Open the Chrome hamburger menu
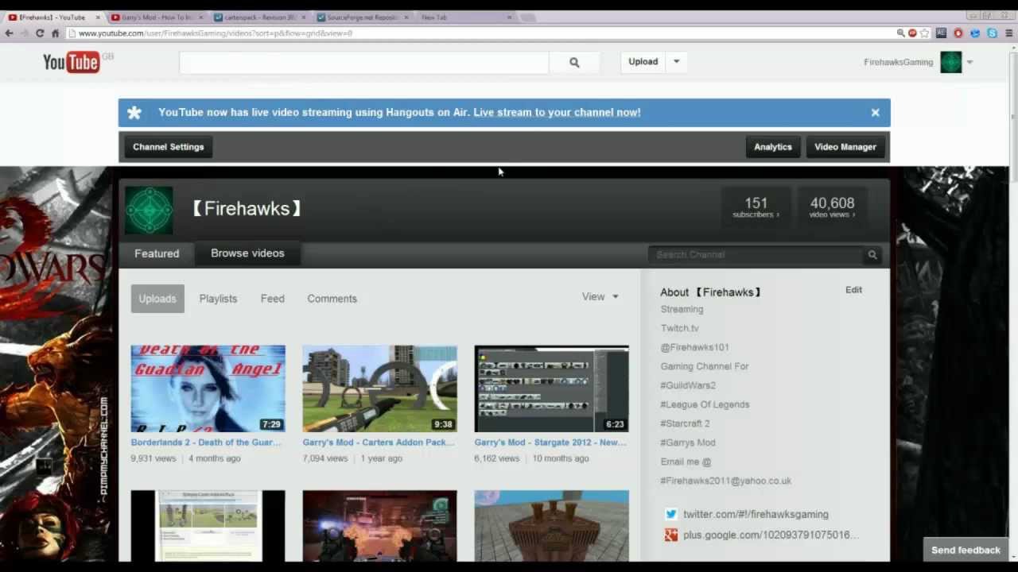 pyautogui.click(x=1009, y=33)
